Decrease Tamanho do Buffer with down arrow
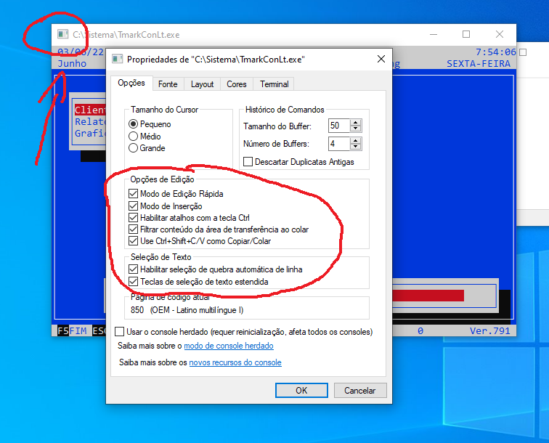The image size is (549, 443). click(355, 129)
